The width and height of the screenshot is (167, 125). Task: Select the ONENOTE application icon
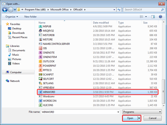[x=40, y=53]
